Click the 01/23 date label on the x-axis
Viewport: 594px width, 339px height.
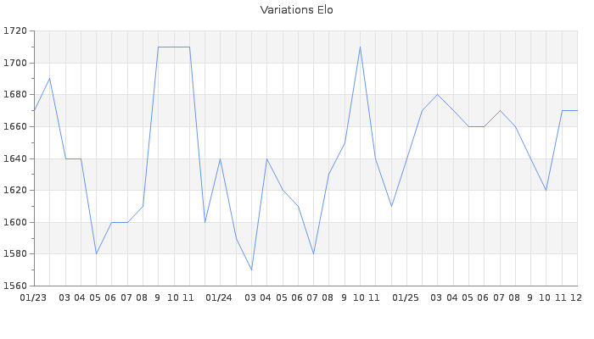(x=34, y=297)
